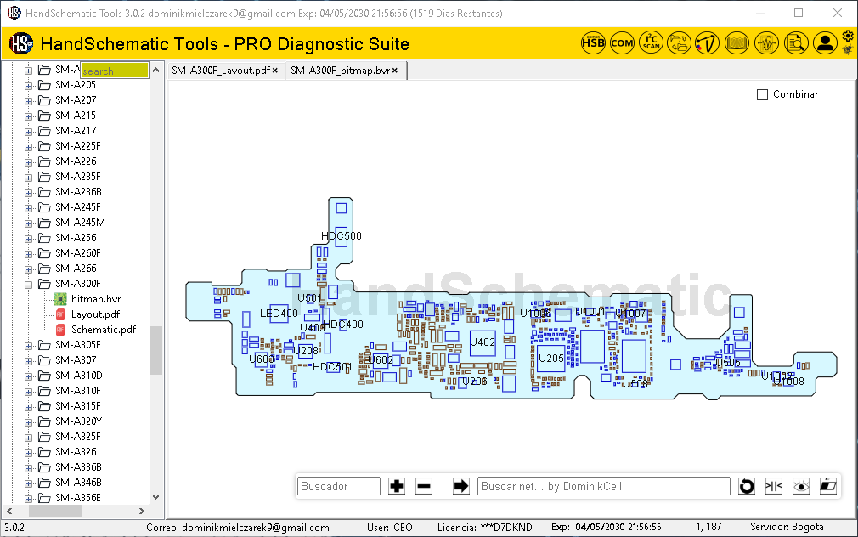This screenshot has width=858, height=537.
Task: Click the board side flip icon
Action: 828,486
